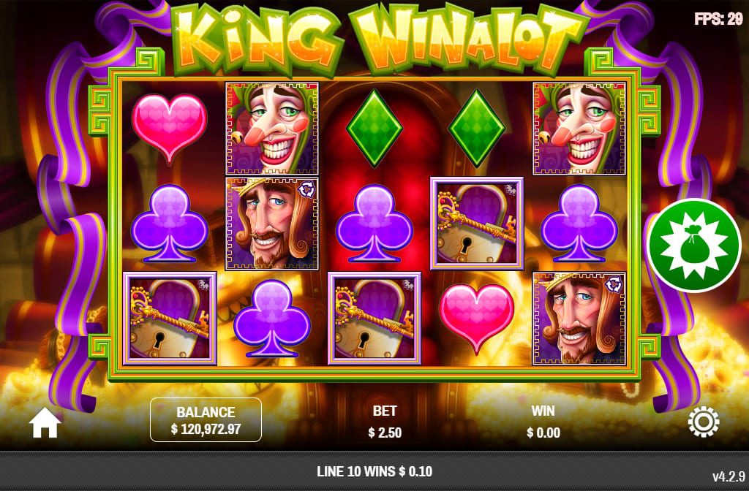The width and height of the screenshot is (749, 491).
Task: Open the settings gear icon
Action: pos(703,422)
